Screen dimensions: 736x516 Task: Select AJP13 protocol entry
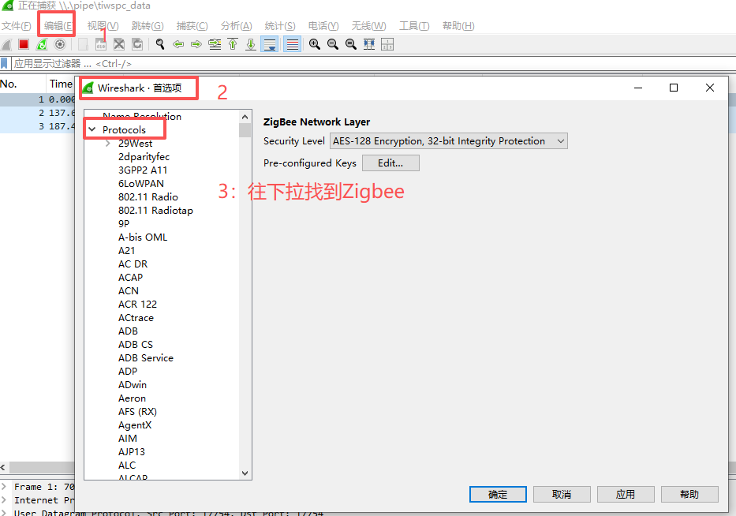[132, 451]
